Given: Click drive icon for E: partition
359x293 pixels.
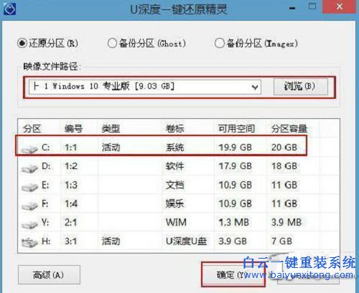Looking at the screenshot, I should click(x=29, y=187).
